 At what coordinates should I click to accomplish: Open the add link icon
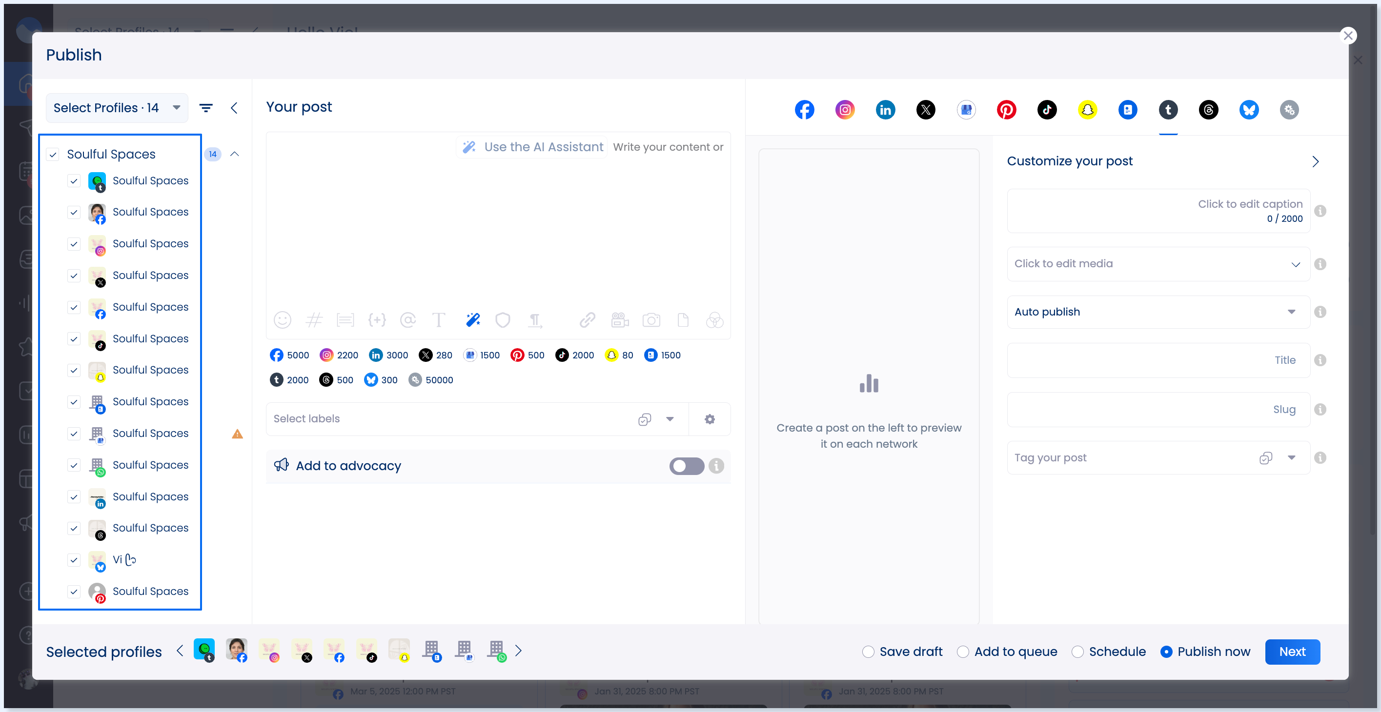coord(587,320)
